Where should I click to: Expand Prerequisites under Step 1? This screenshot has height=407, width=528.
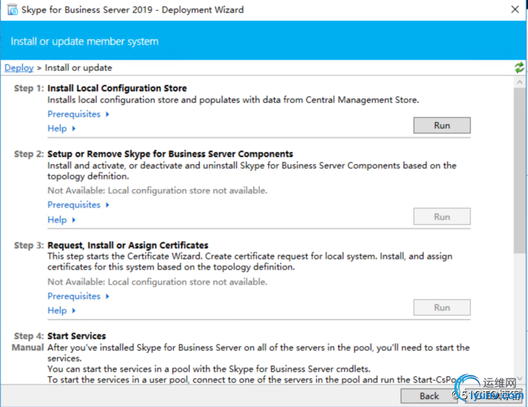(78, 114)
